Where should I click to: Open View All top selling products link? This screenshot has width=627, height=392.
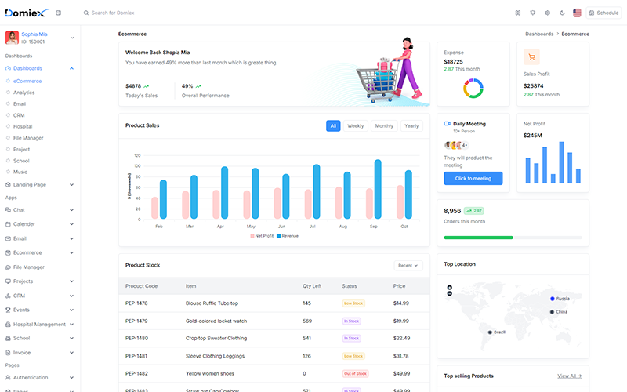[570, 376]
